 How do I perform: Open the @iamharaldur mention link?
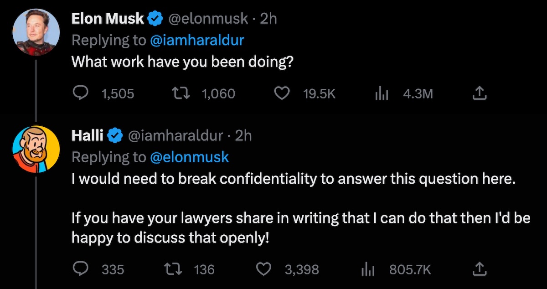(197, 40)
